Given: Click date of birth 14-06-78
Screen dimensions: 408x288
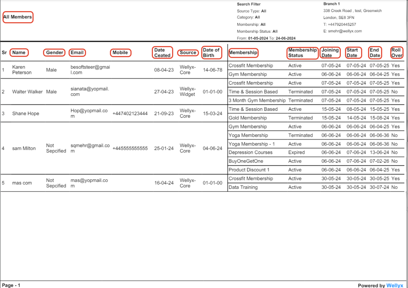Looking at the screenshot, I should tap(213, 70).
